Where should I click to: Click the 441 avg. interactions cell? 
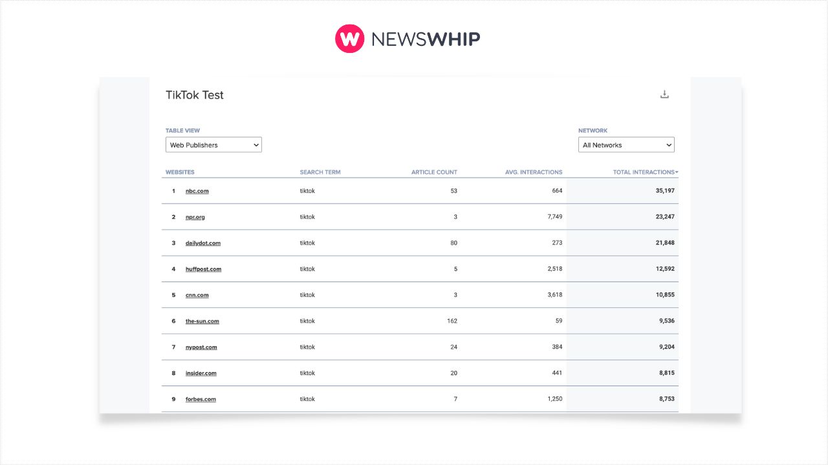[x=557, y=373]
